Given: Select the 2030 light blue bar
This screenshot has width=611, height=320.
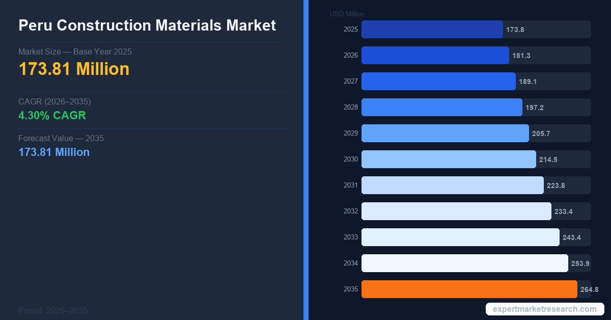Looking at the screenshot, I should [449, 159].
